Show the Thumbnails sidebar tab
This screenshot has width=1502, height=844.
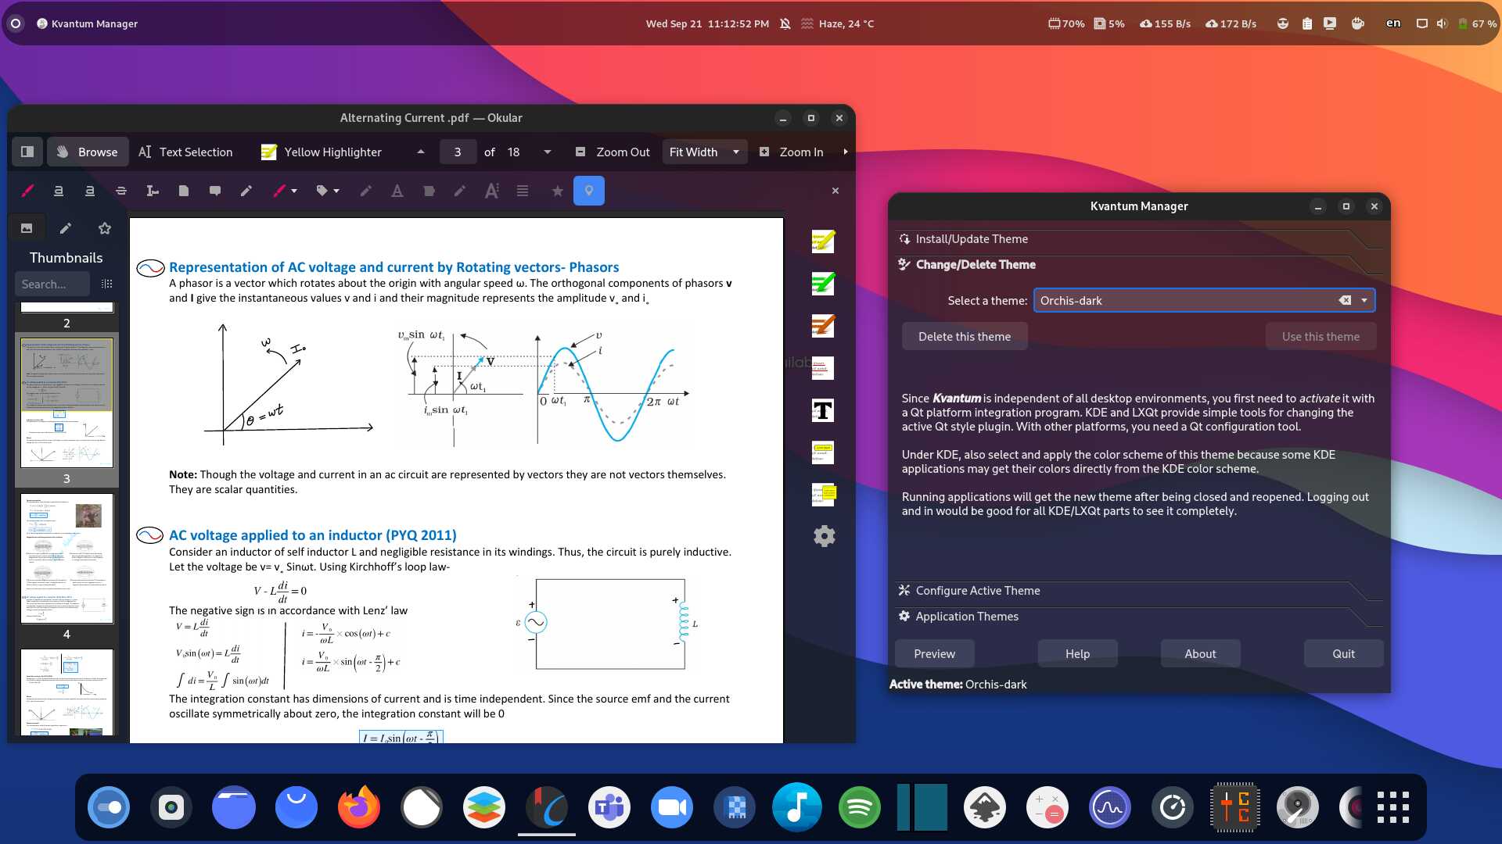point(27,228)
